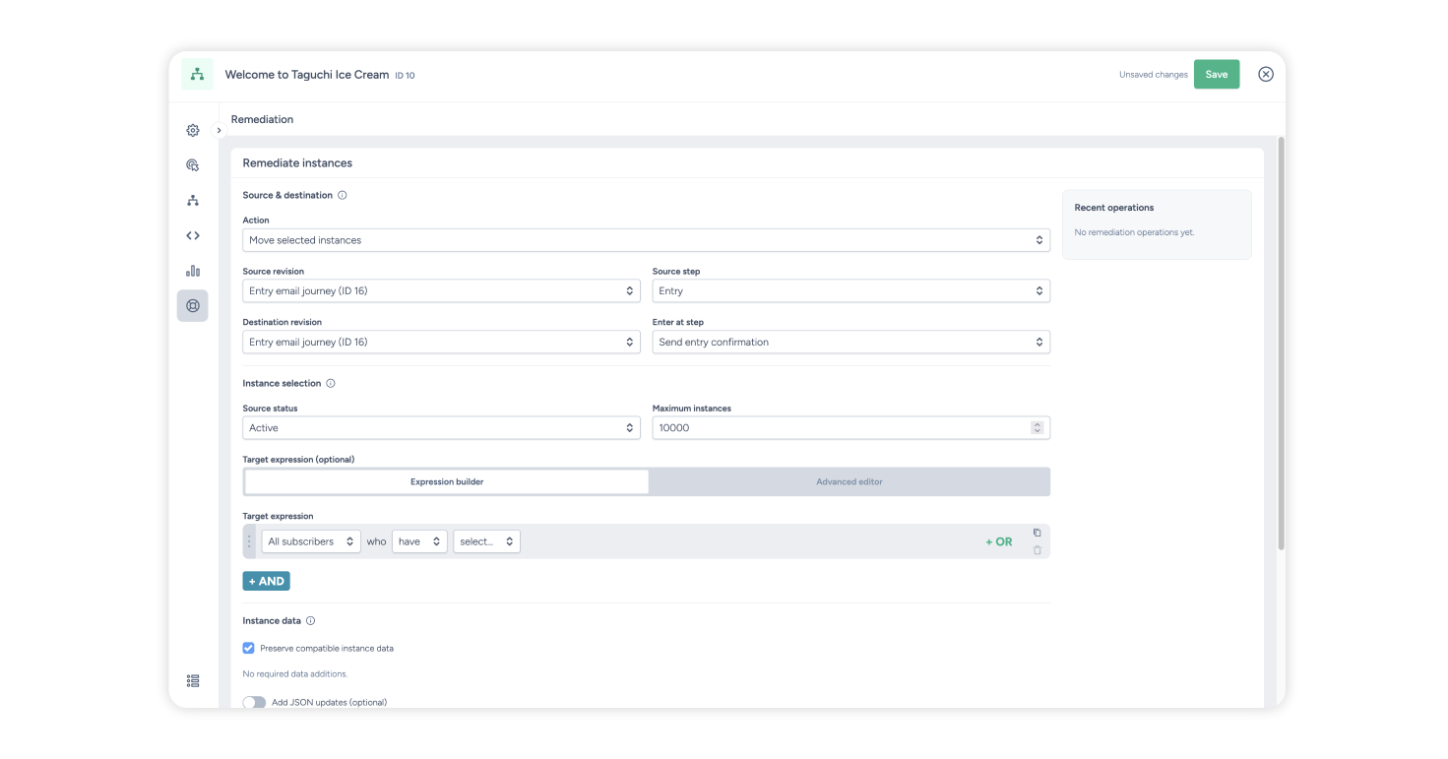Open the All subscribers dropdown

click(311, 541)
